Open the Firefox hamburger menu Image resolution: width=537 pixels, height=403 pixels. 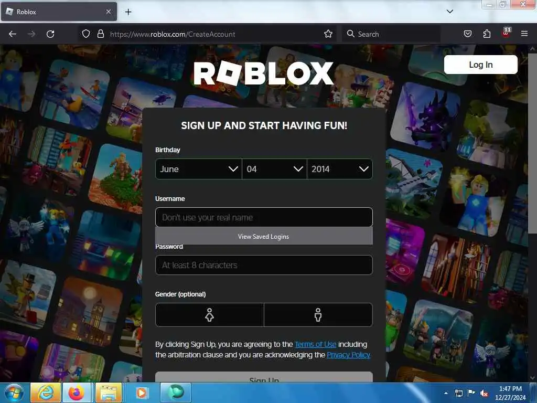pos(524,34)
